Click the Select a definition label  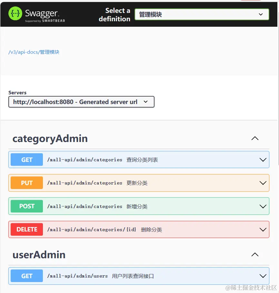coord(115,14)
